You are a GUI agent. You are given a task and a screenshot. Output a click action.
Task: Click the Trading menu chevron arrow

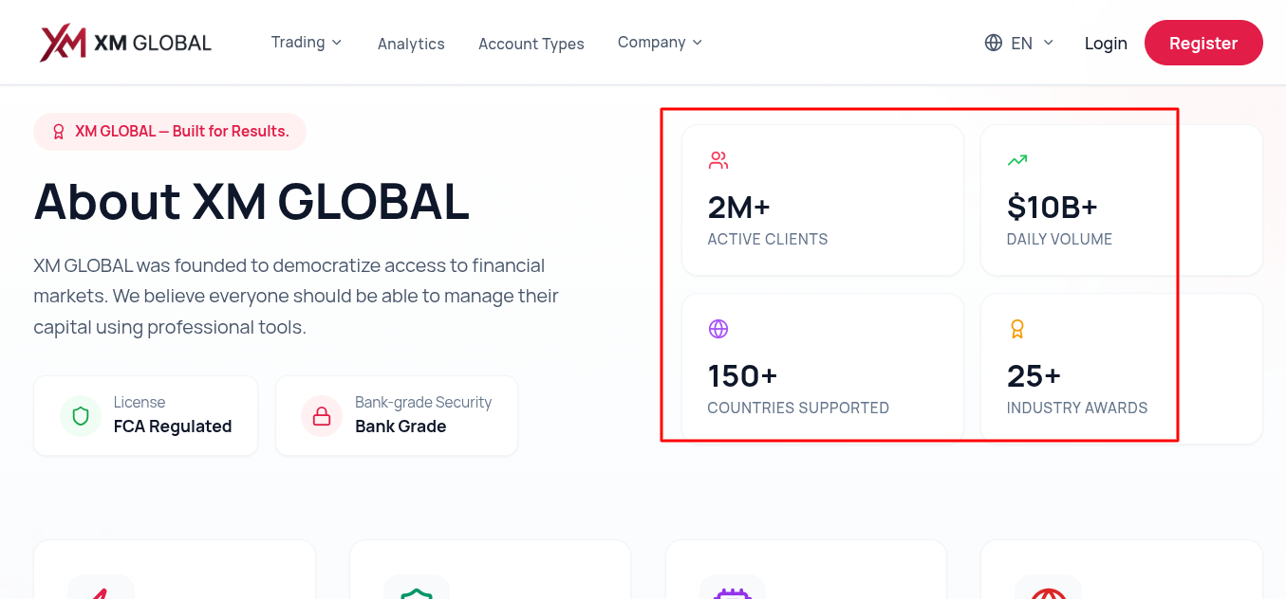(x=336, y=43)
